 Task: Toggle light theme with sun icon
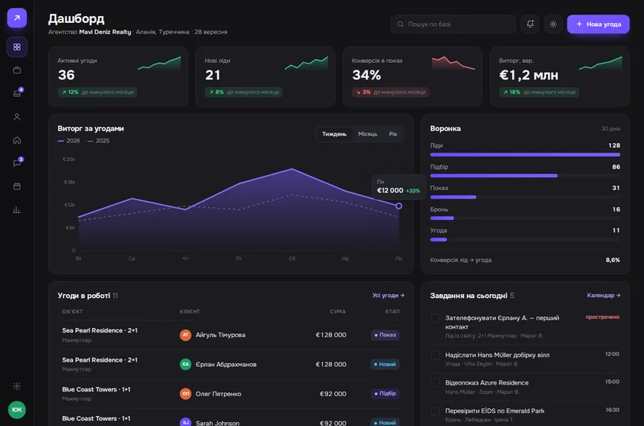click(x=553, y=25)
